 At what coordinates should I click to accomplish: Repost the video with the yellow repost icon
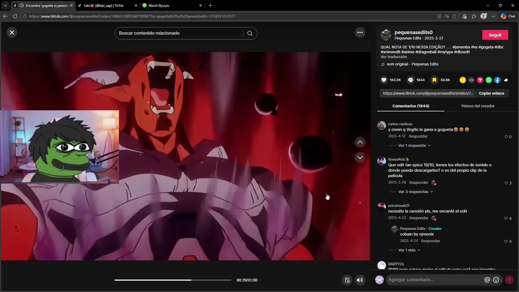(x=463, y=80)
